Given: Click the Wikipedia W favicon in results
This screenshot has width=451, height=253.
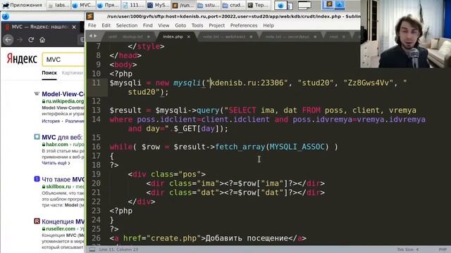Looking at the screenshot, I should [37, 93].
